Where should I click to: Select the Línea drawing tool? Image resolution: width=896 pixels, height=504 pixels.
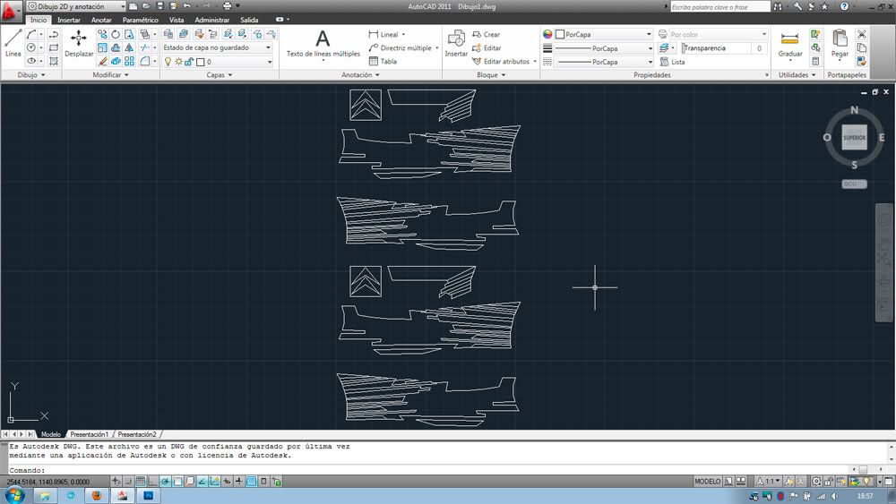[x=13, y=43]
